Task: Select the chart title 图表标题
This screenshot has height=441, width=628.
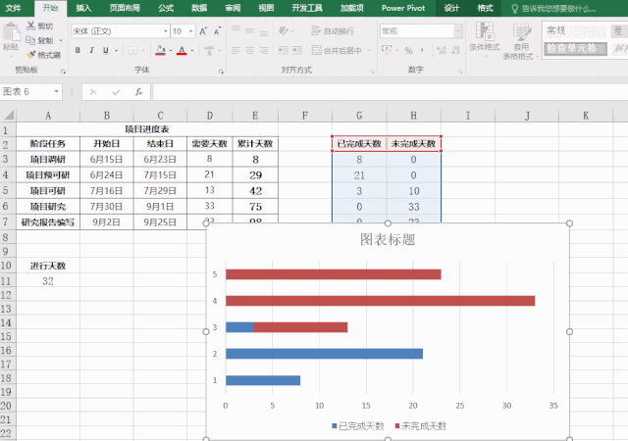Action: (x=388, y=239)
